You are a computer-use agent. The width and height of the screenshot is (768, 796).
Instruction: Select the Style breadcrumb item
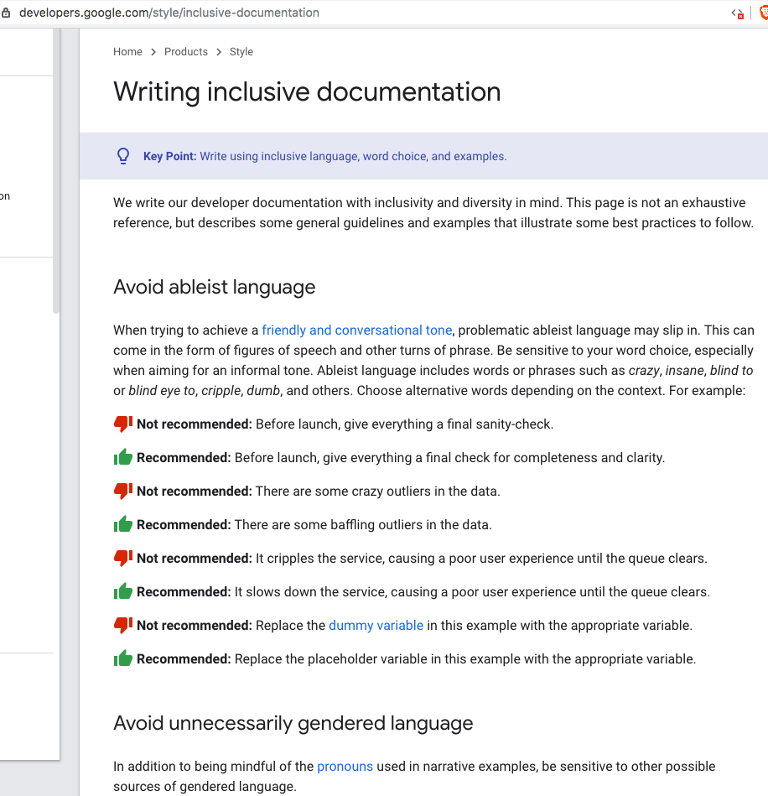tap(241, 51)
